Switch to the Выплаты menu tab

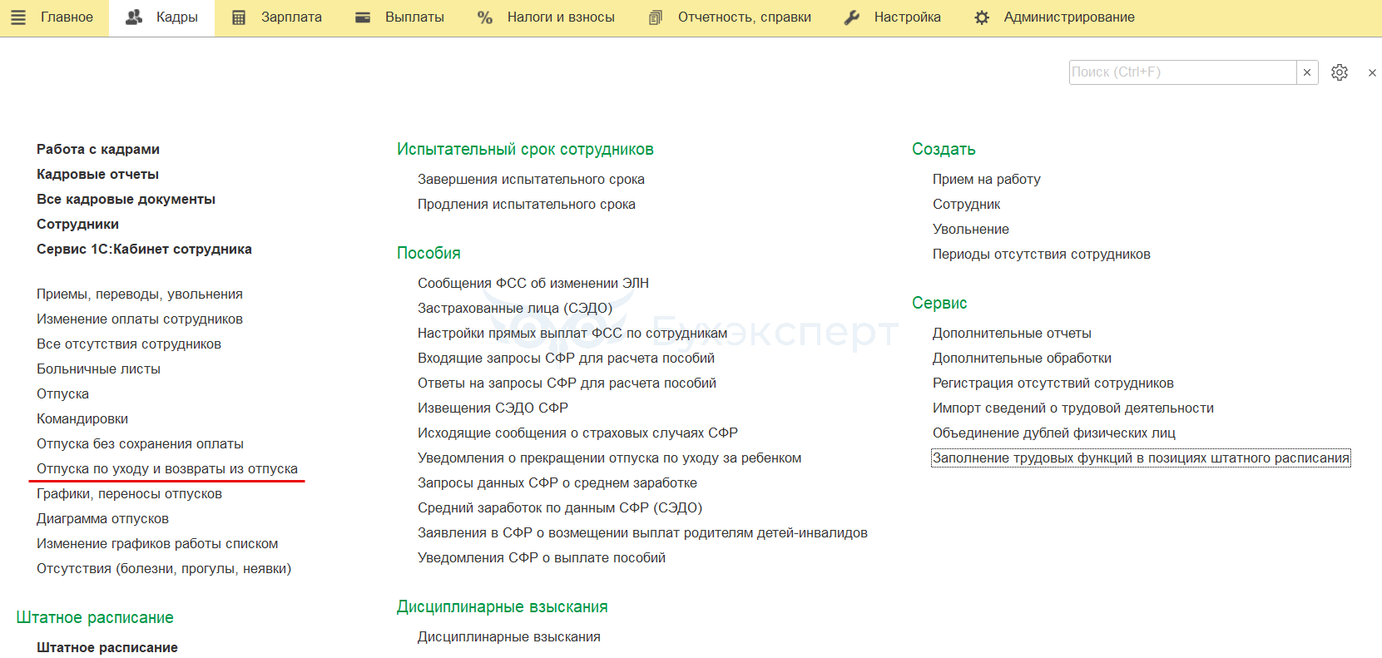414,17
